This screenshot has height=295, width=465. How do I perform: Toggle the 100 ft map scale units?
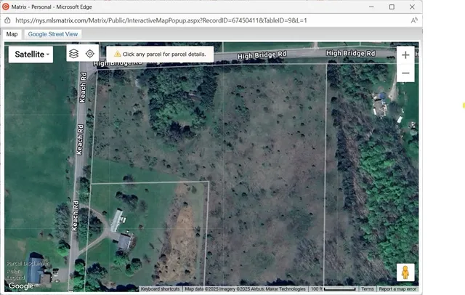pyautogui.click(x=332, y=289)
